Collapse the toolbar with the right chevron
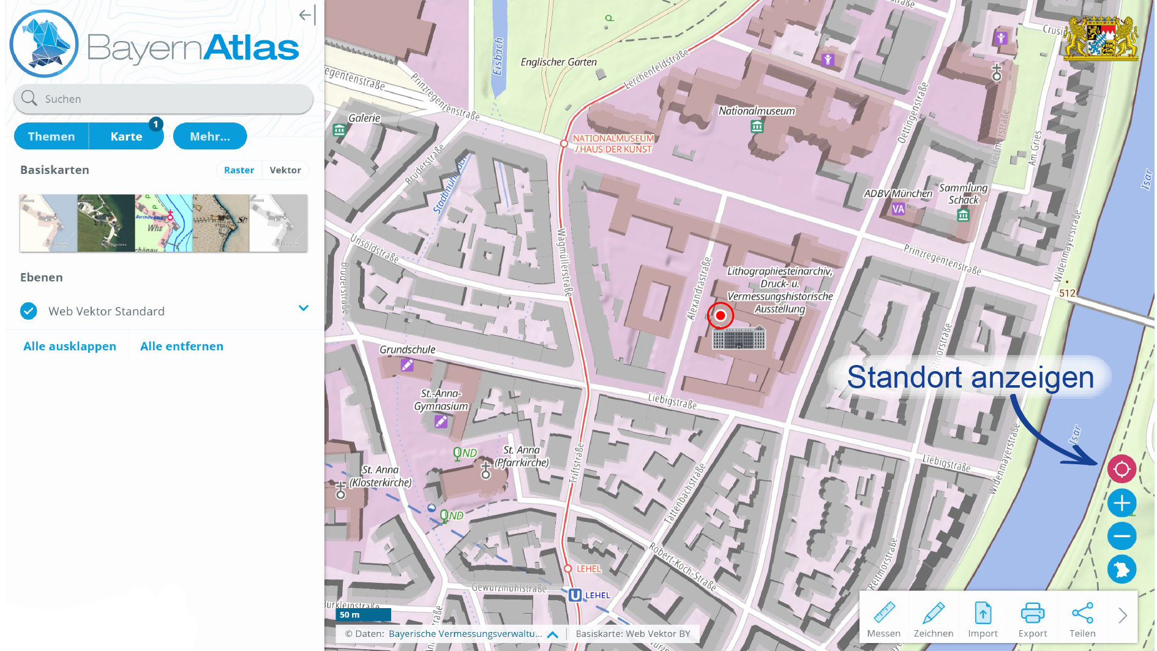Screen dimensions: 1157x651 [x=1122, y=615]
